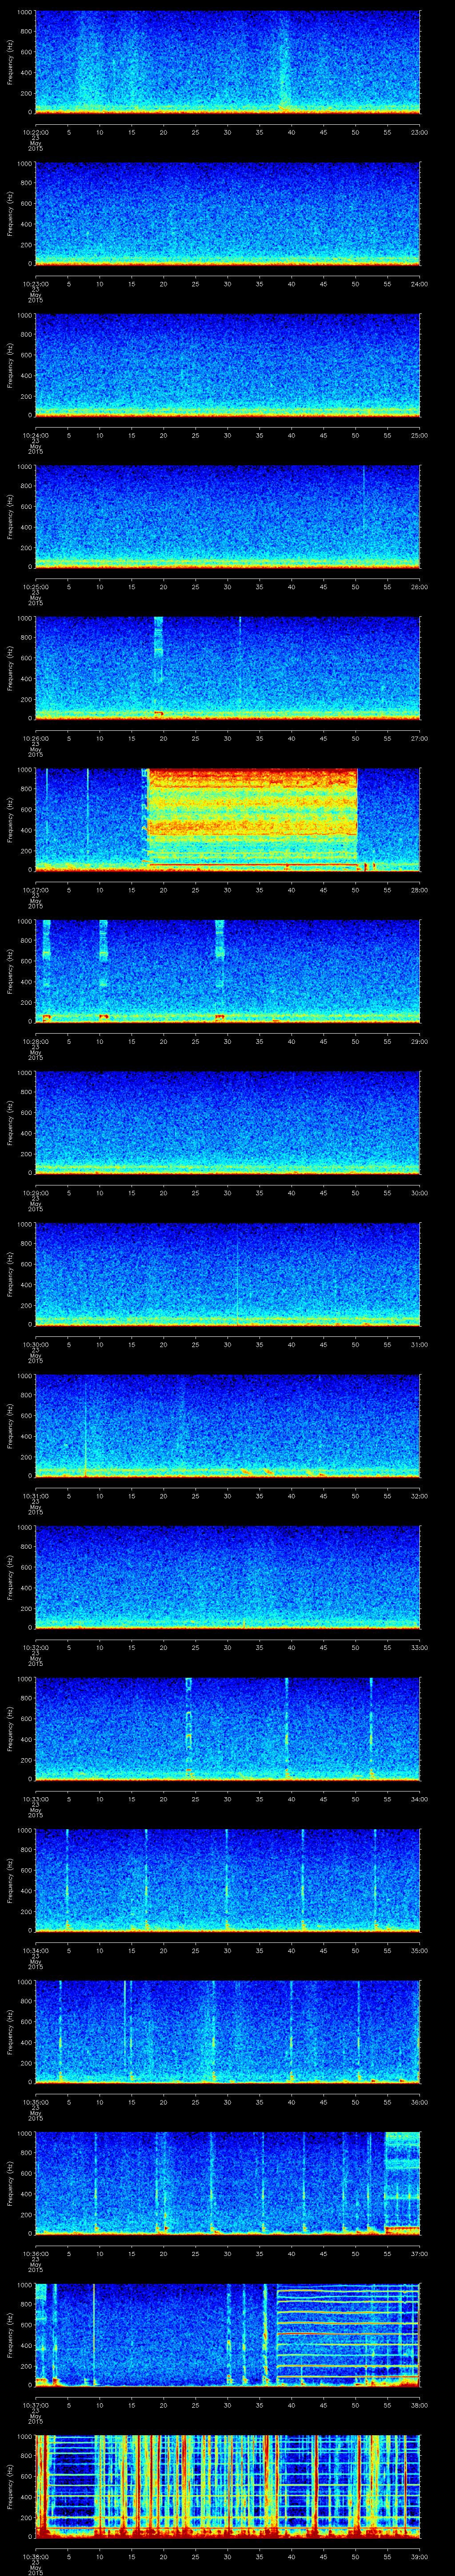Click Frequency (Hz) axis label of 10:32:00 spectrogram
This screenshot has height=2576, width=455.
click(10, 1577)
